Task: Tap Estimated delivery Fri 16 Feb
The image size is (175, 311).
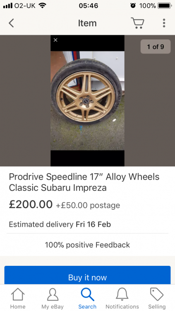Action: click(60, 224)
